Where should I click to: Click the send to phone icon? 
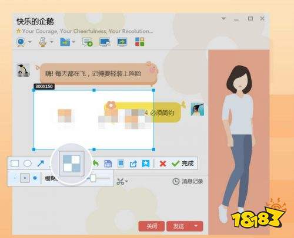[x=121, y=164]
